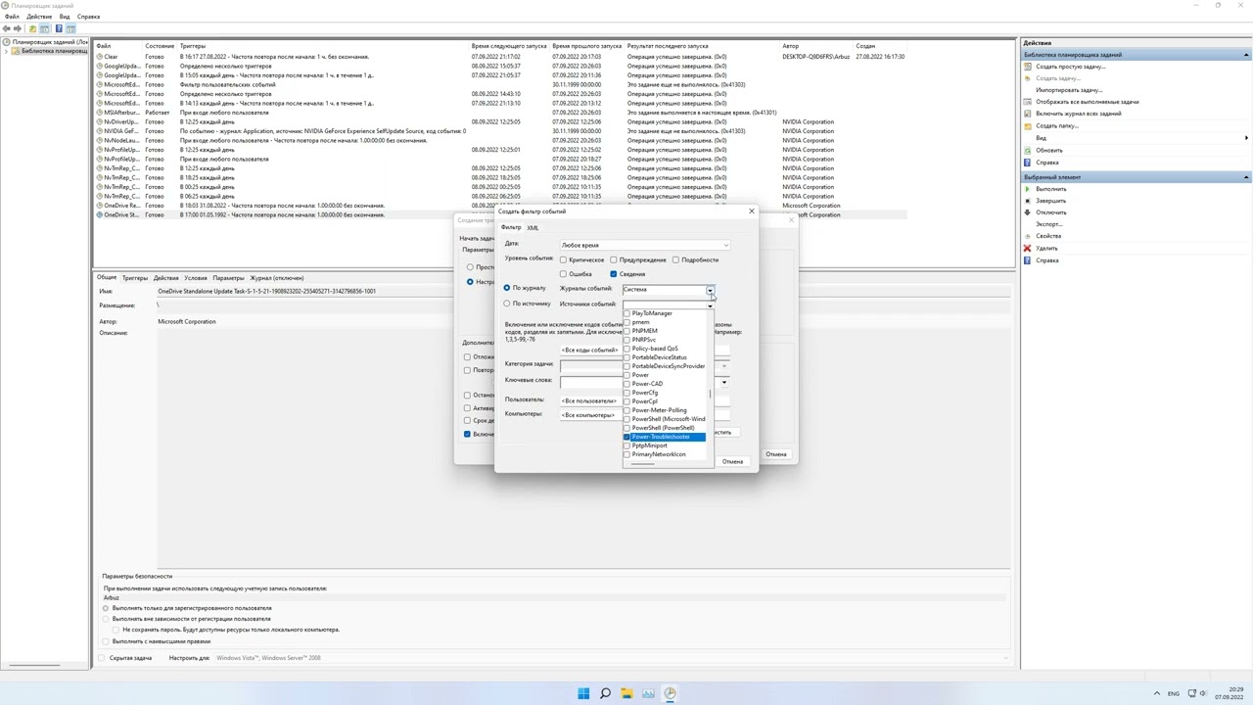Open the Действие menu
Viewport: 1253px width, 705px height.
(x=39, y=17)
